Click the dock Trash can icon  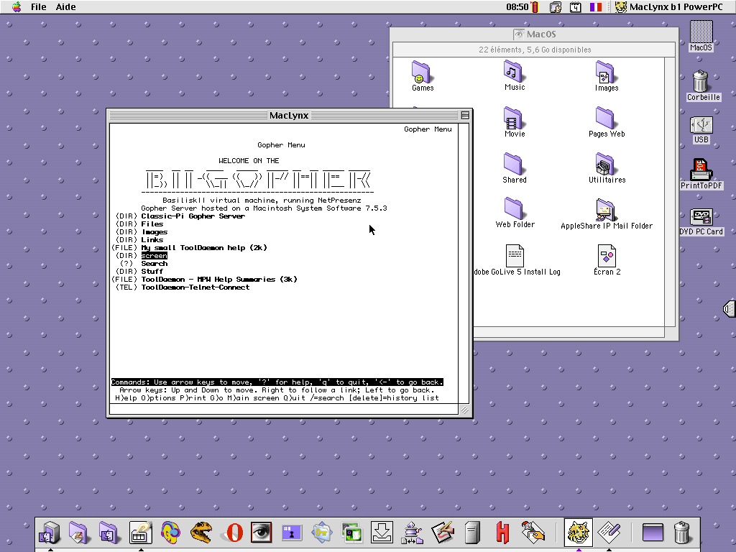point(681,533)
